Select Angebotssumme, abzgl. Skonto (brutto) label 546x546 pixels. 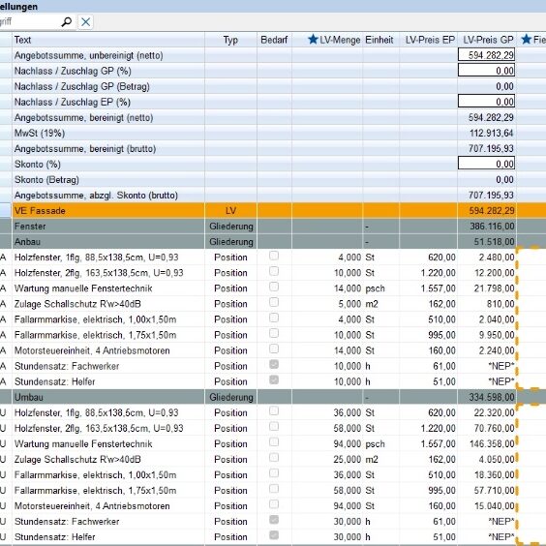(96, 196)
